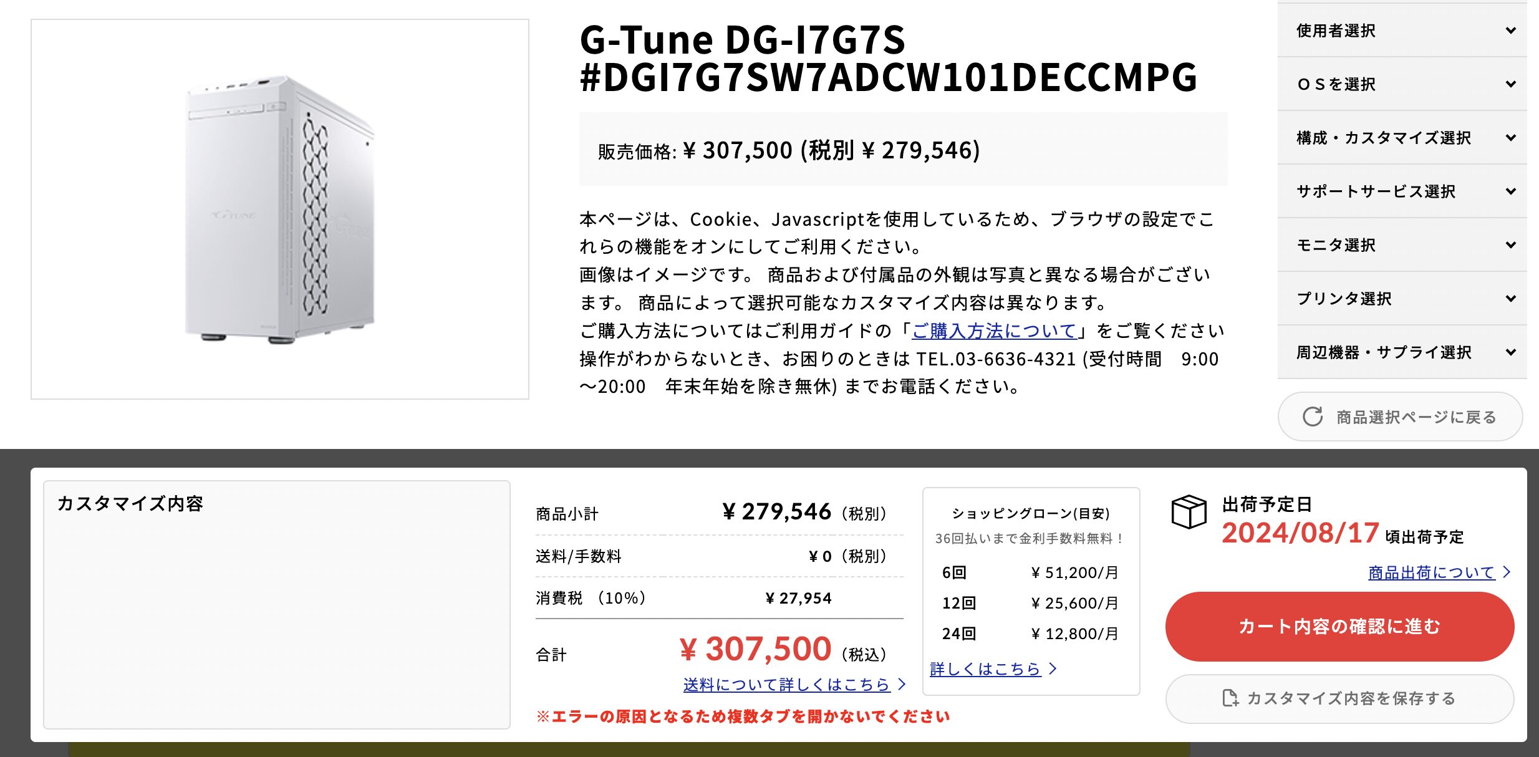Viewport: 1539px width, 757px height.
Task: Click the 消費税 ￥27,954 value
Action: [799, 598]
